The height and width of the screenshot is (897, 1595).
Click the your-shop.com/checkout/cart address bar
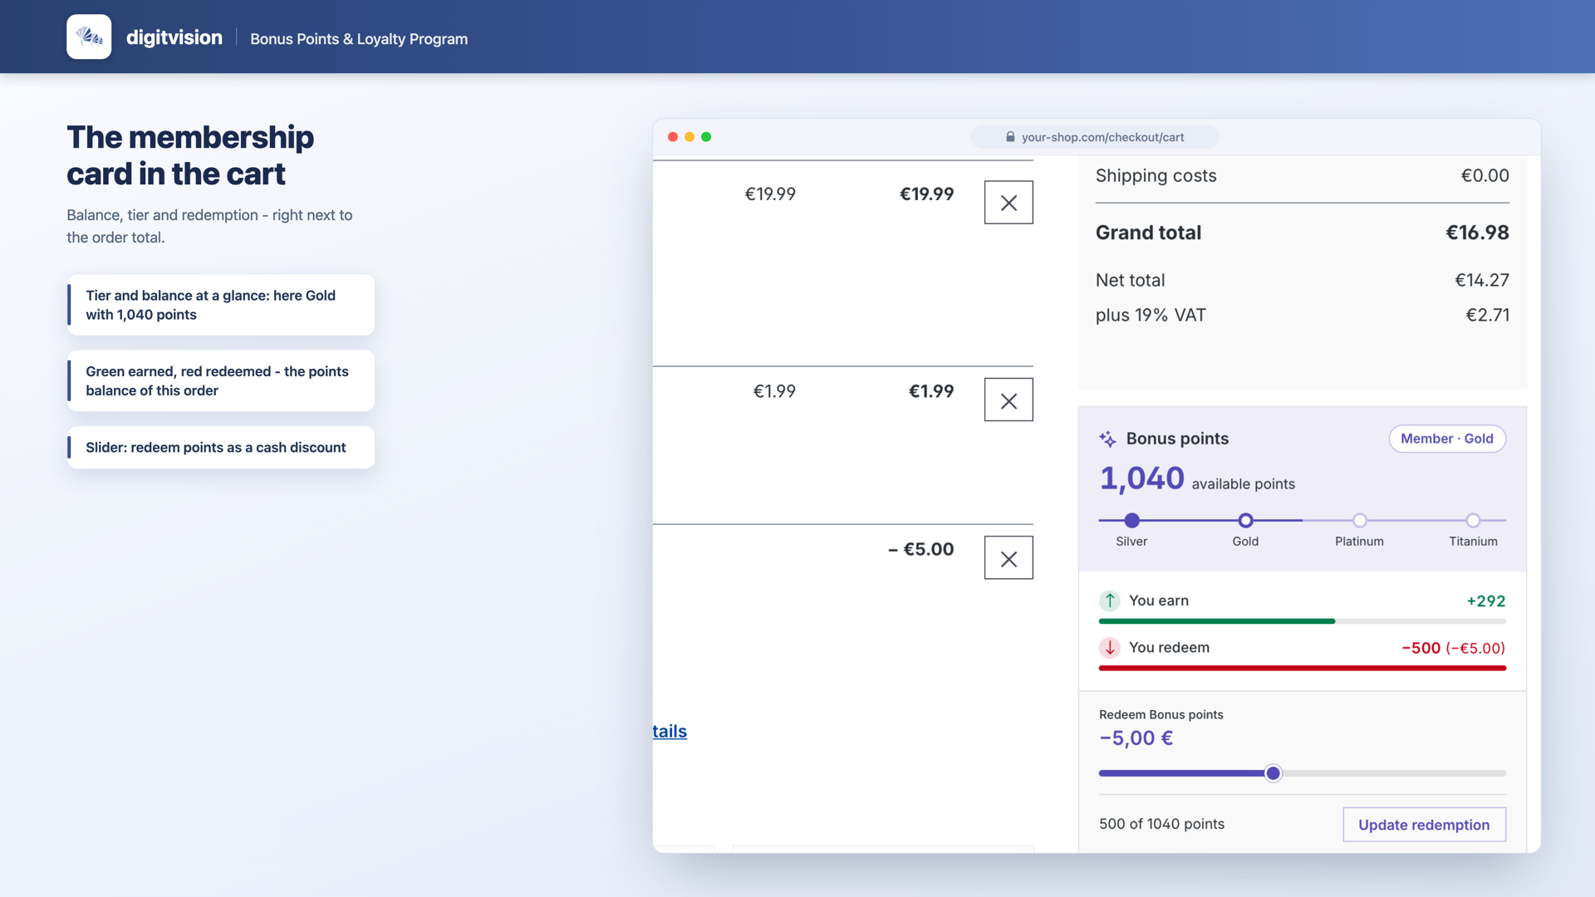[1095, 137]
